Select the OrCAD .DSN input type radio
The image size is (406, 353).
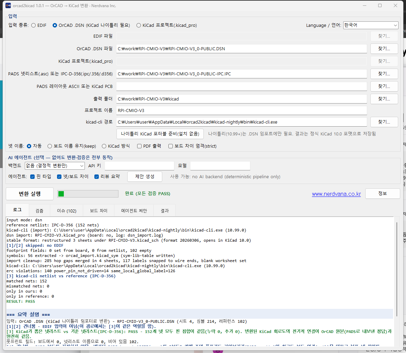coord(55,25)
